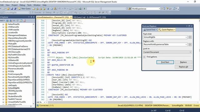Click the New Query button
This screenshot has width=200, height=112.
[x=25, y=9]
